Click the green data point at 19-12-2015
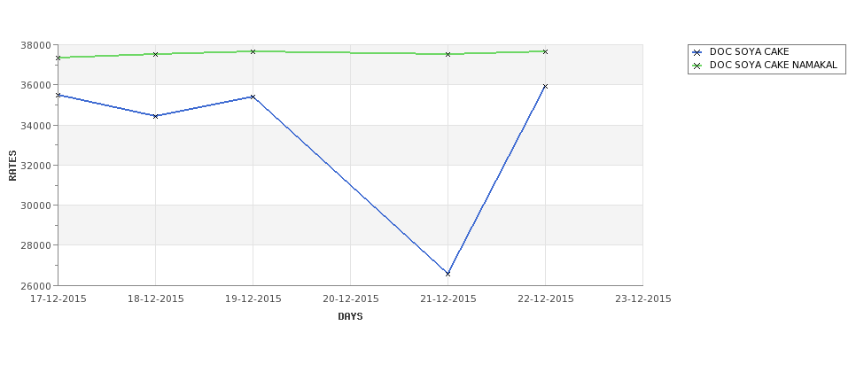This screenshot has height=380, width=864. click(x=253, y=51)
